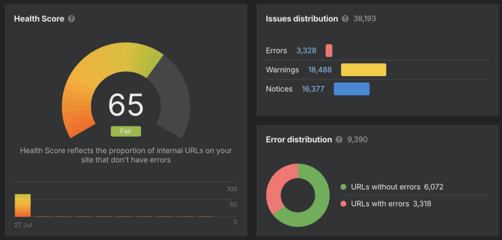Click the yellow Warnings distribution bar
This screenshot has height=240, width=502.
click(x=363, y=70)
